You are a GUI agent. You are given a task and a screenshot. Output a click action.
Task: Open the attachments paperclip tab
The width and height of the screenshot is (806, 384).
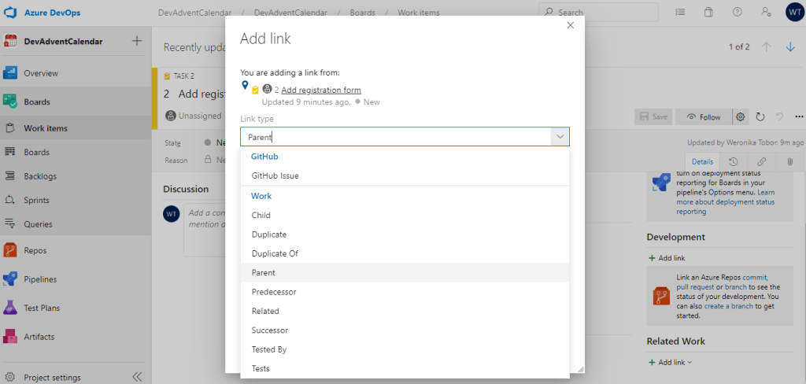point(789,161)
